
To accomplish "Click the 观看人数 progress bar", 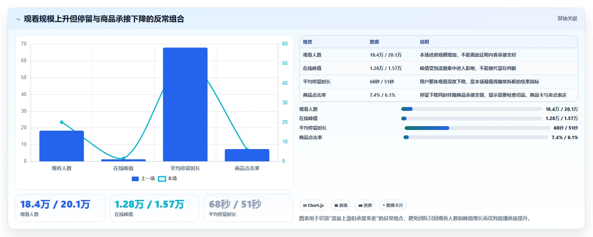I will tap(472, 109).
